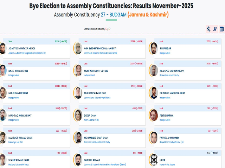The width and height of the screenshot is (225, 168).
Task: Click the Won status on Mehdi's card
Action: point(11,41)
